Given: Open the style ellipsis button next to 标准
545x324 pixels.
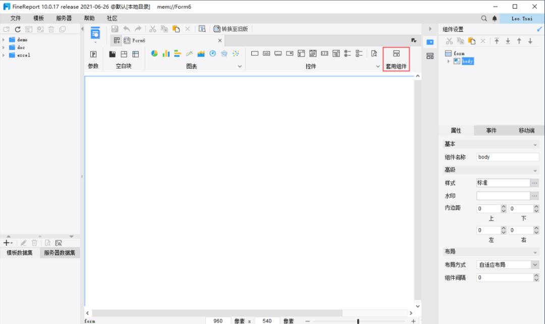Looking at the screenshot, I should (x=535, y=183).
